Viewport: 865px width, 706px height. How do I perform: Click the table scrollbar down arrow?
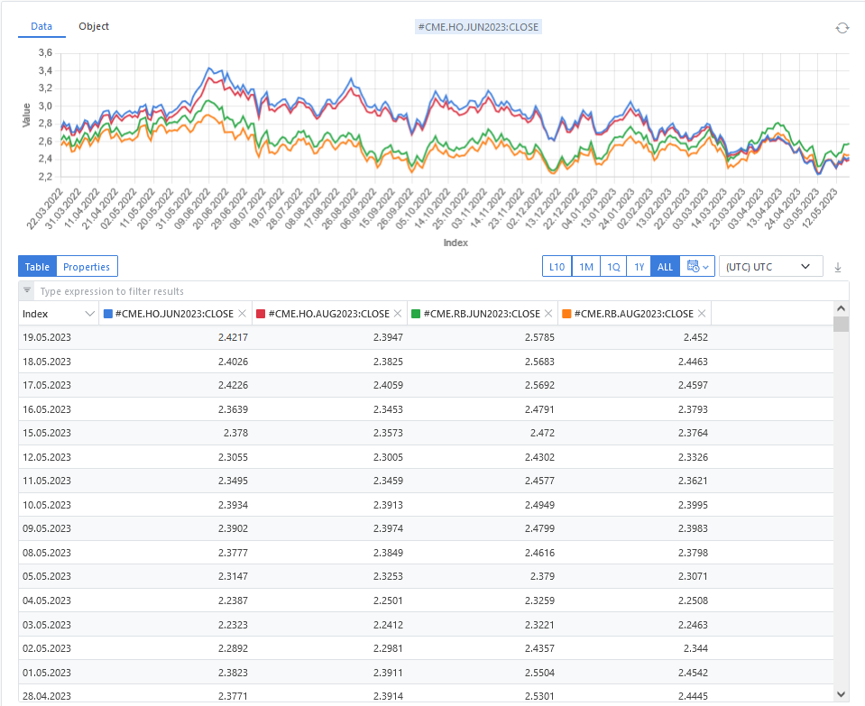click(841, 693)
